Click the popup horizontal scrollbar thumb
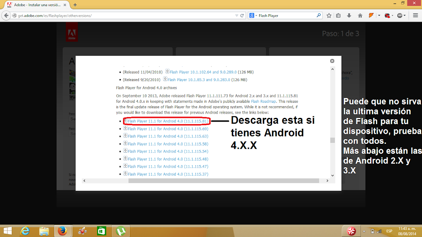The height and width of the screenshot is (237, 422). [224, 181]
